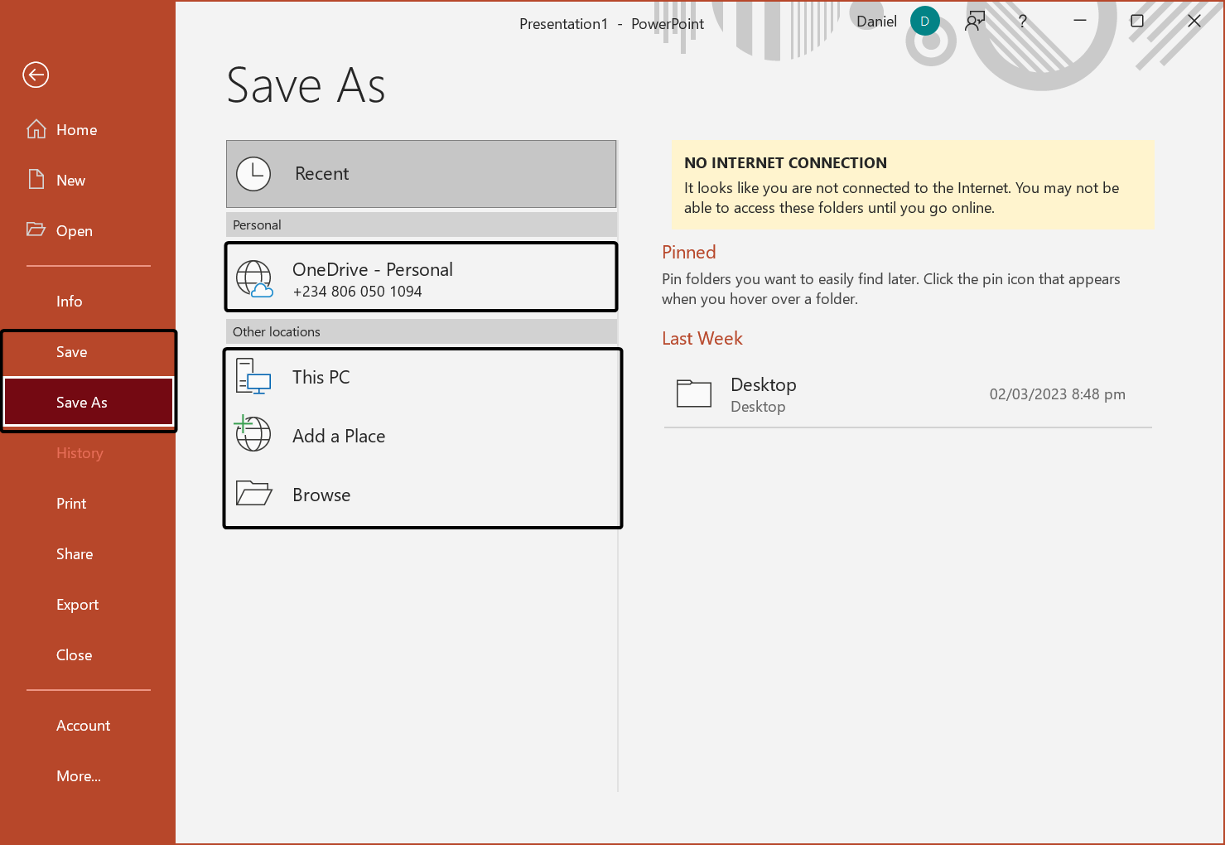Choose Save in the sidebar

(x=72, y=352)
